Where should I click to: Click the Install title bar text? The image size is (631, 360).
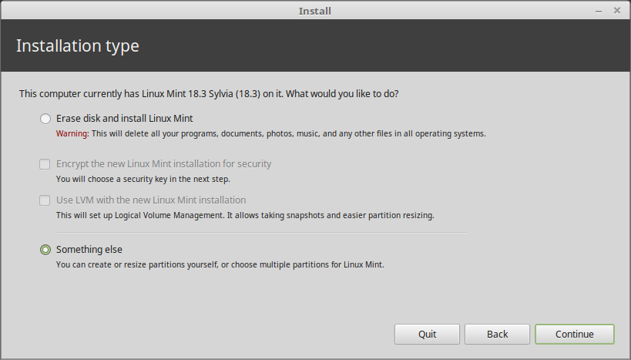314,11
